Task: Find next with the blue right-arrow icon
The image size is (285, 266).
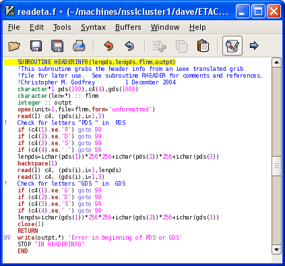Action: 254,46
